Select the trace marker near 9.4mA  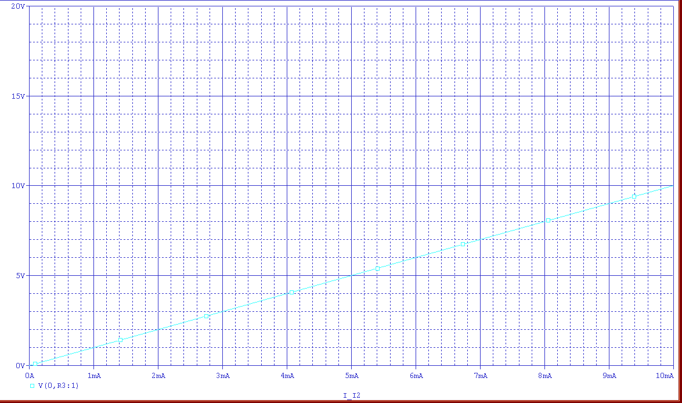[634, 196]
